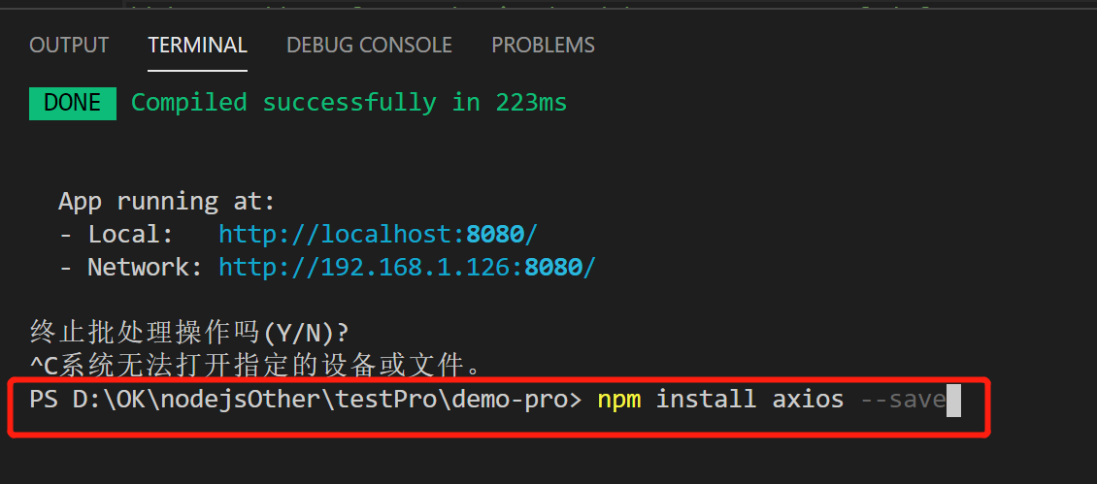Open the Network 192.168.1.126:8080 link
1097x484 pixels.
[x=407, y=267]
